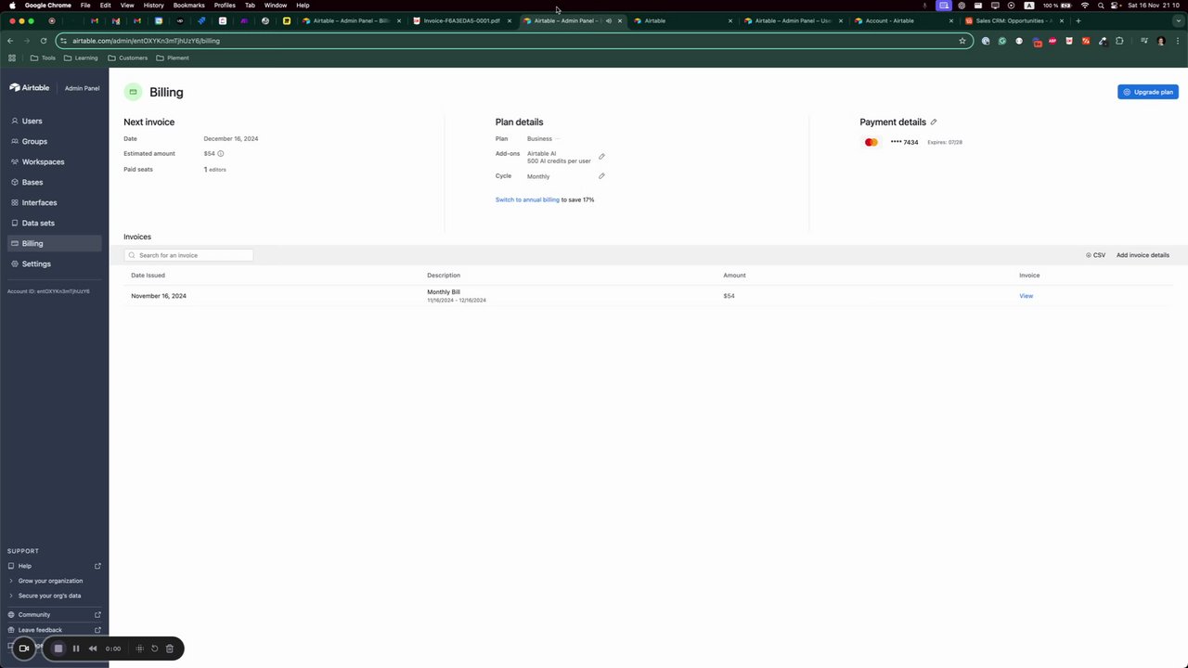Open the Profiles menu
Viewport: 1188px width, 668px height.
(225, 6)
